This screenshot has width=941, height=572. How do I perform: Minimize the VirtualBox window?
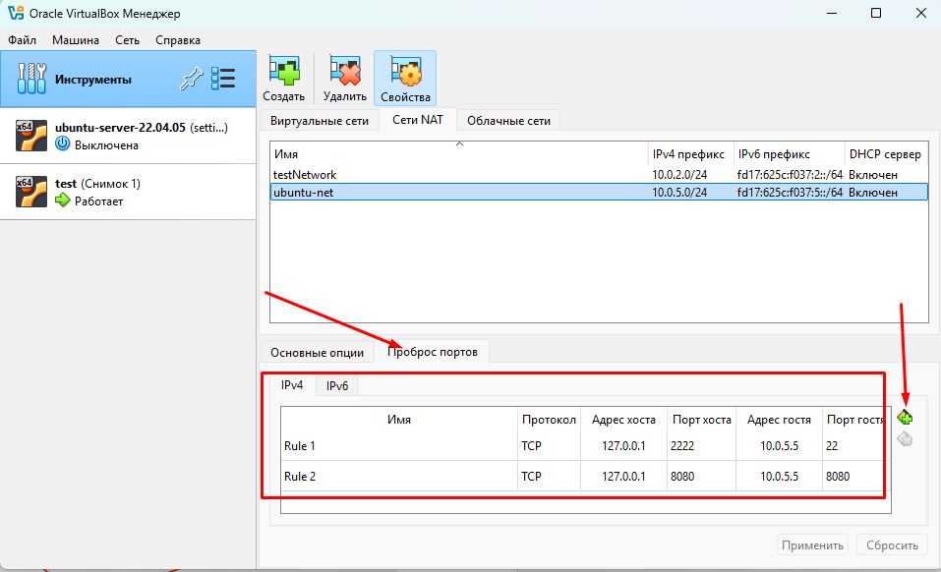(x=832, y=13)
